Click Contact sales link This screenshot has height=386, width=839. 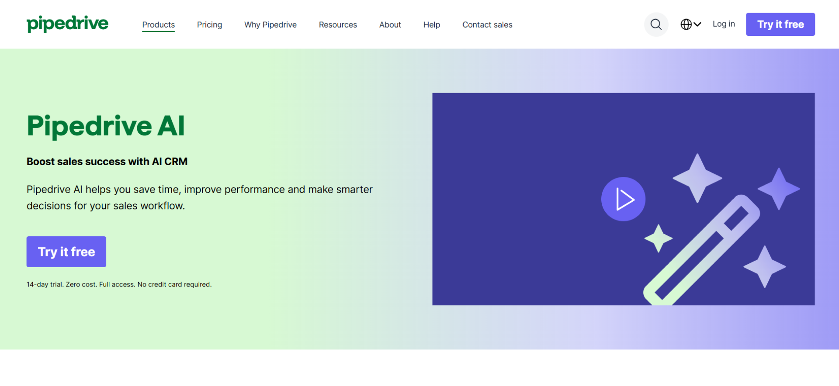click(x=487, y=25)
